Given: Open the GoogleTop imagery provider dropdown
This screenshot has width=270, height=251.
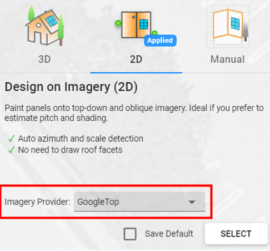Looking at the screenshot, I should (x=139, y=201).
